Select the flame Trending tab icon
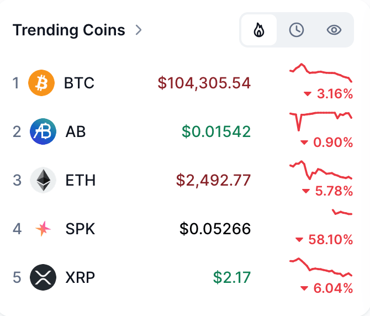Screen dimensions: 370x316 [x=259, y=30]
